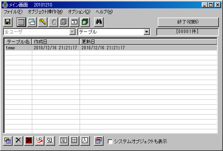
Task: Open the binoculars search icon
Action: 99,22
